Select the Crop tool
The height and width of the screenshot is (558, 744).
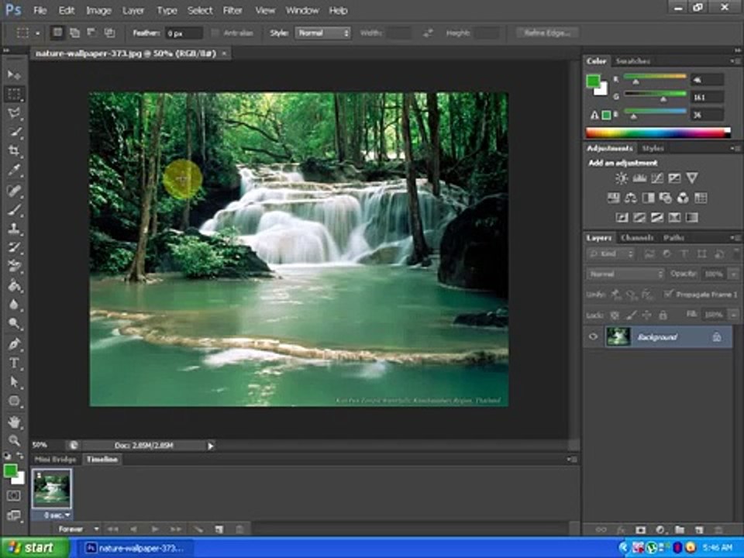pyautogui.click(x=14, y=151)
